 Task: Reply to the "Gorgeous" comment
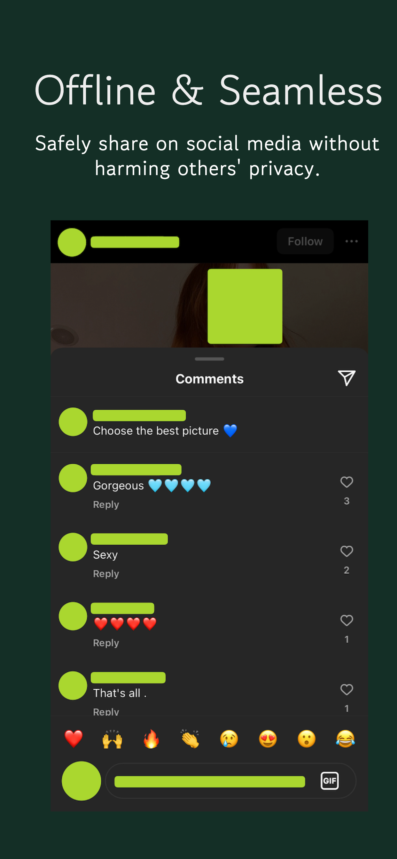point(106,505)
